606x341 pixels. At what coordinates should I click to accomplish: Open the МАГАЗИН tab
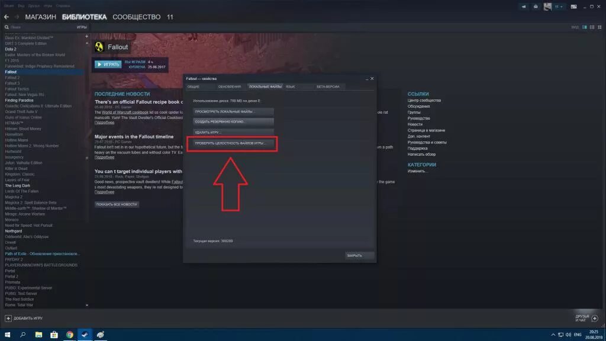pos(41,17)
